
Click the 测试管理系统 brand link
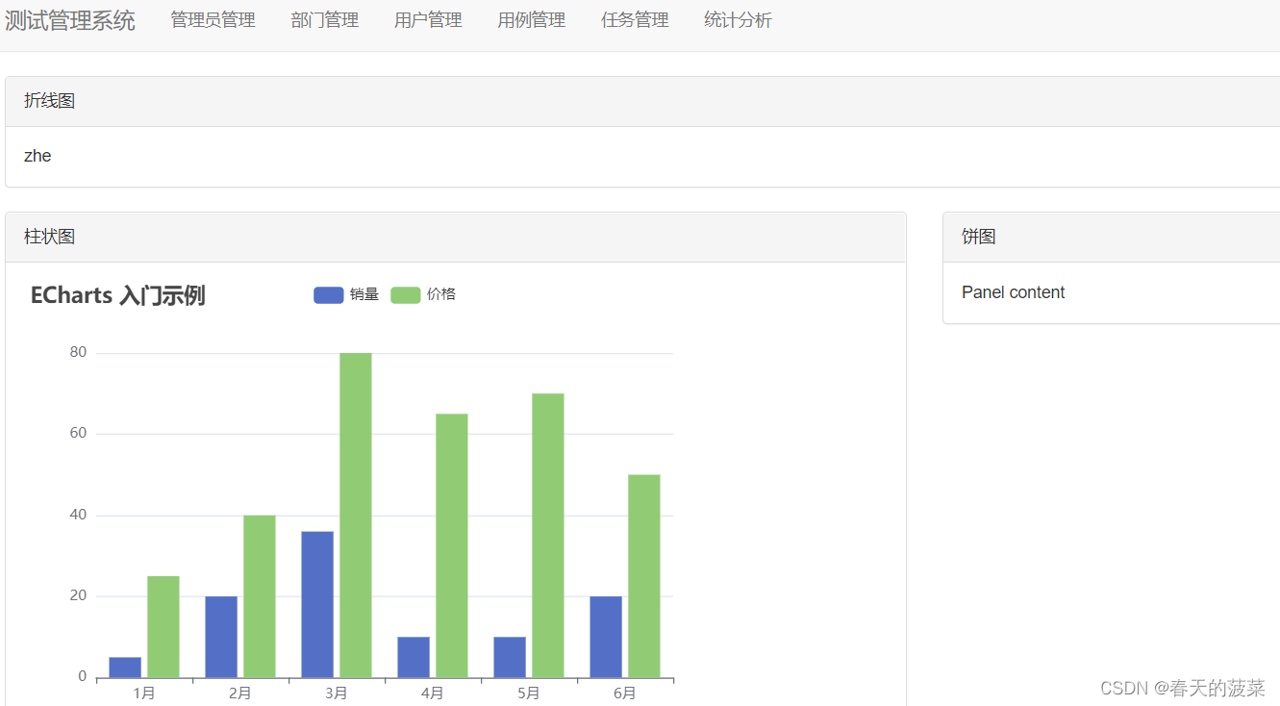pyautogui.click(x=71, y=19)
